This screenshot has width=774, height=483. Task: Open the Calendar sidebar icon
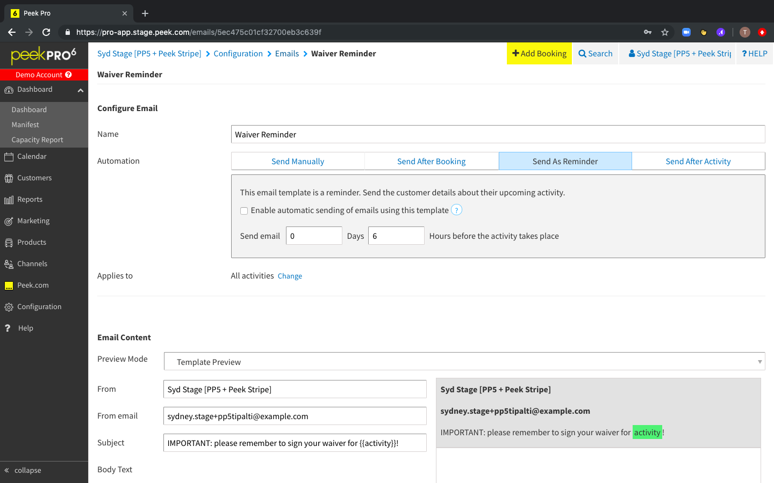(9, 157)
